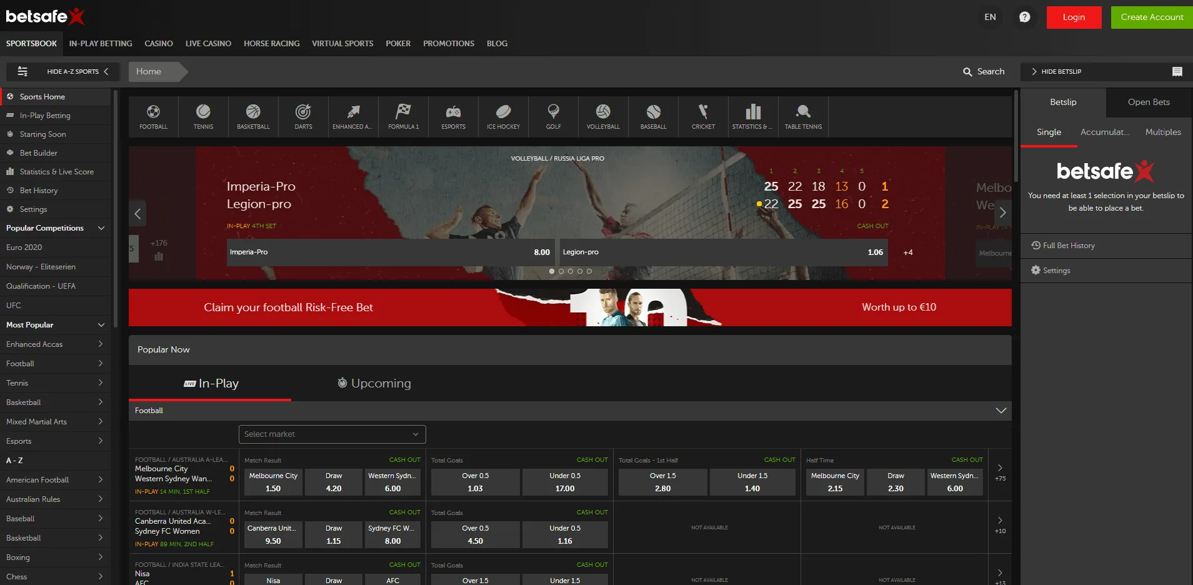Select the Volleyball sport icon
The image size is (1193, 585).
603,117
